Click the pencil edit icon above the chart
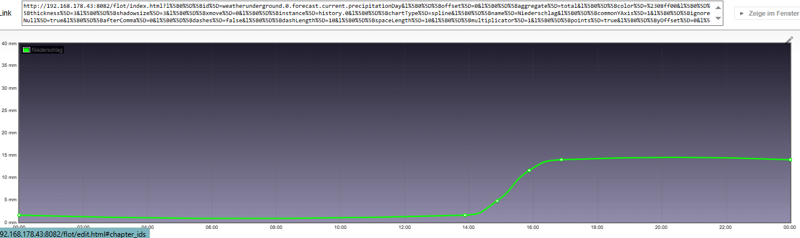This screenshot has width=800, height=238. [x=789, y=39]
